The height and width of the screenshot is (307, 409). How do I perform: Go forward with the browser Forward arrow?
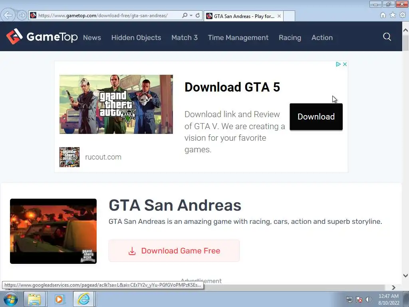pyautogui.click(x=22, y=15)
